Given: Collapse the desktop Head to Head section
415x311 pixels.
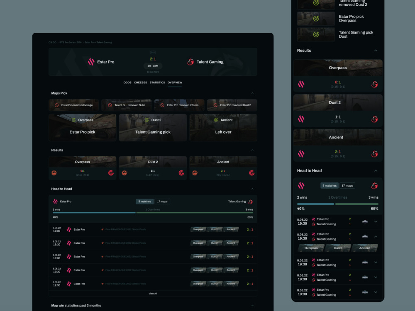Looking at the screenshot, I should pyautogui.click(x=252, y=189).
